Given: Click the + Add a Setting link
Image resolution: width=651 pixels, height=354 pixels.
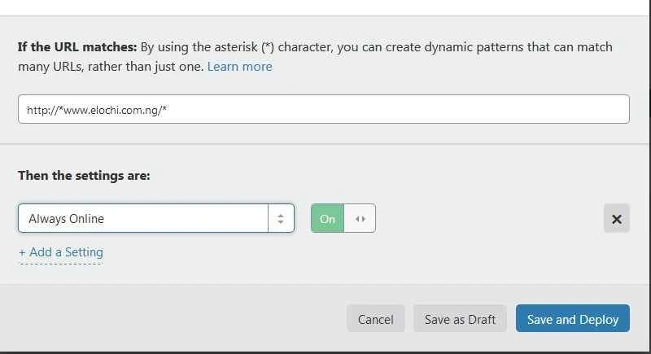Looking at the screenshot, I should pyautogui.click(x=61, y=252).
